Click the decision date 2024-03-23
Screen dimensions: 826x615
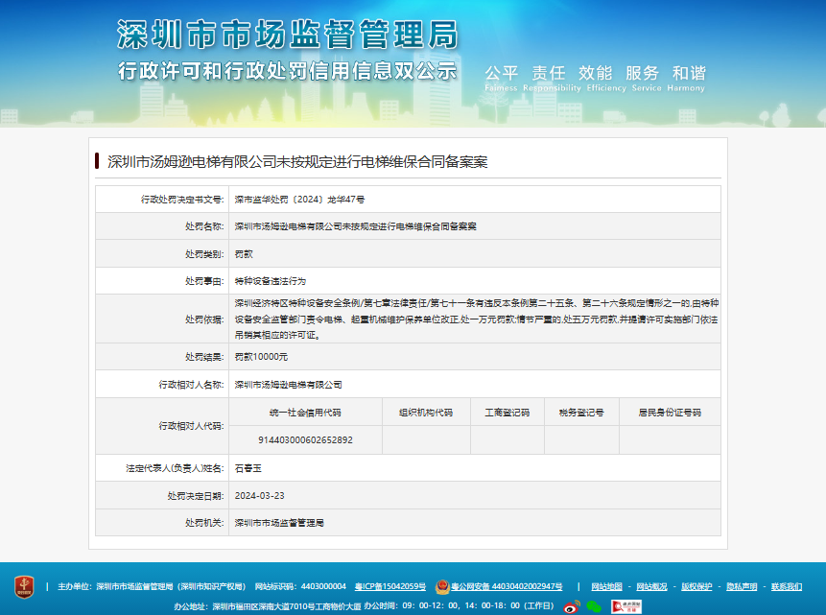point(259,496)
